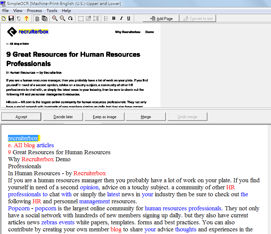Toggle underline formatting
The width and height of the screenshot is (271, 234).
129,18
